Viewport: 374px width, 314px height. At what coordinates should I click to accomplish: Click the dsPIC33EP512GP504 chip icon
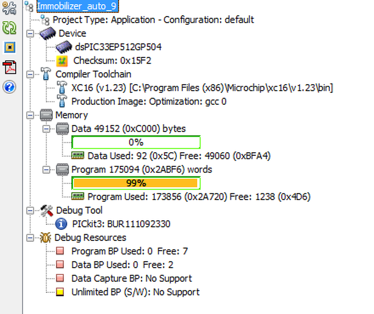click(63, 47)
